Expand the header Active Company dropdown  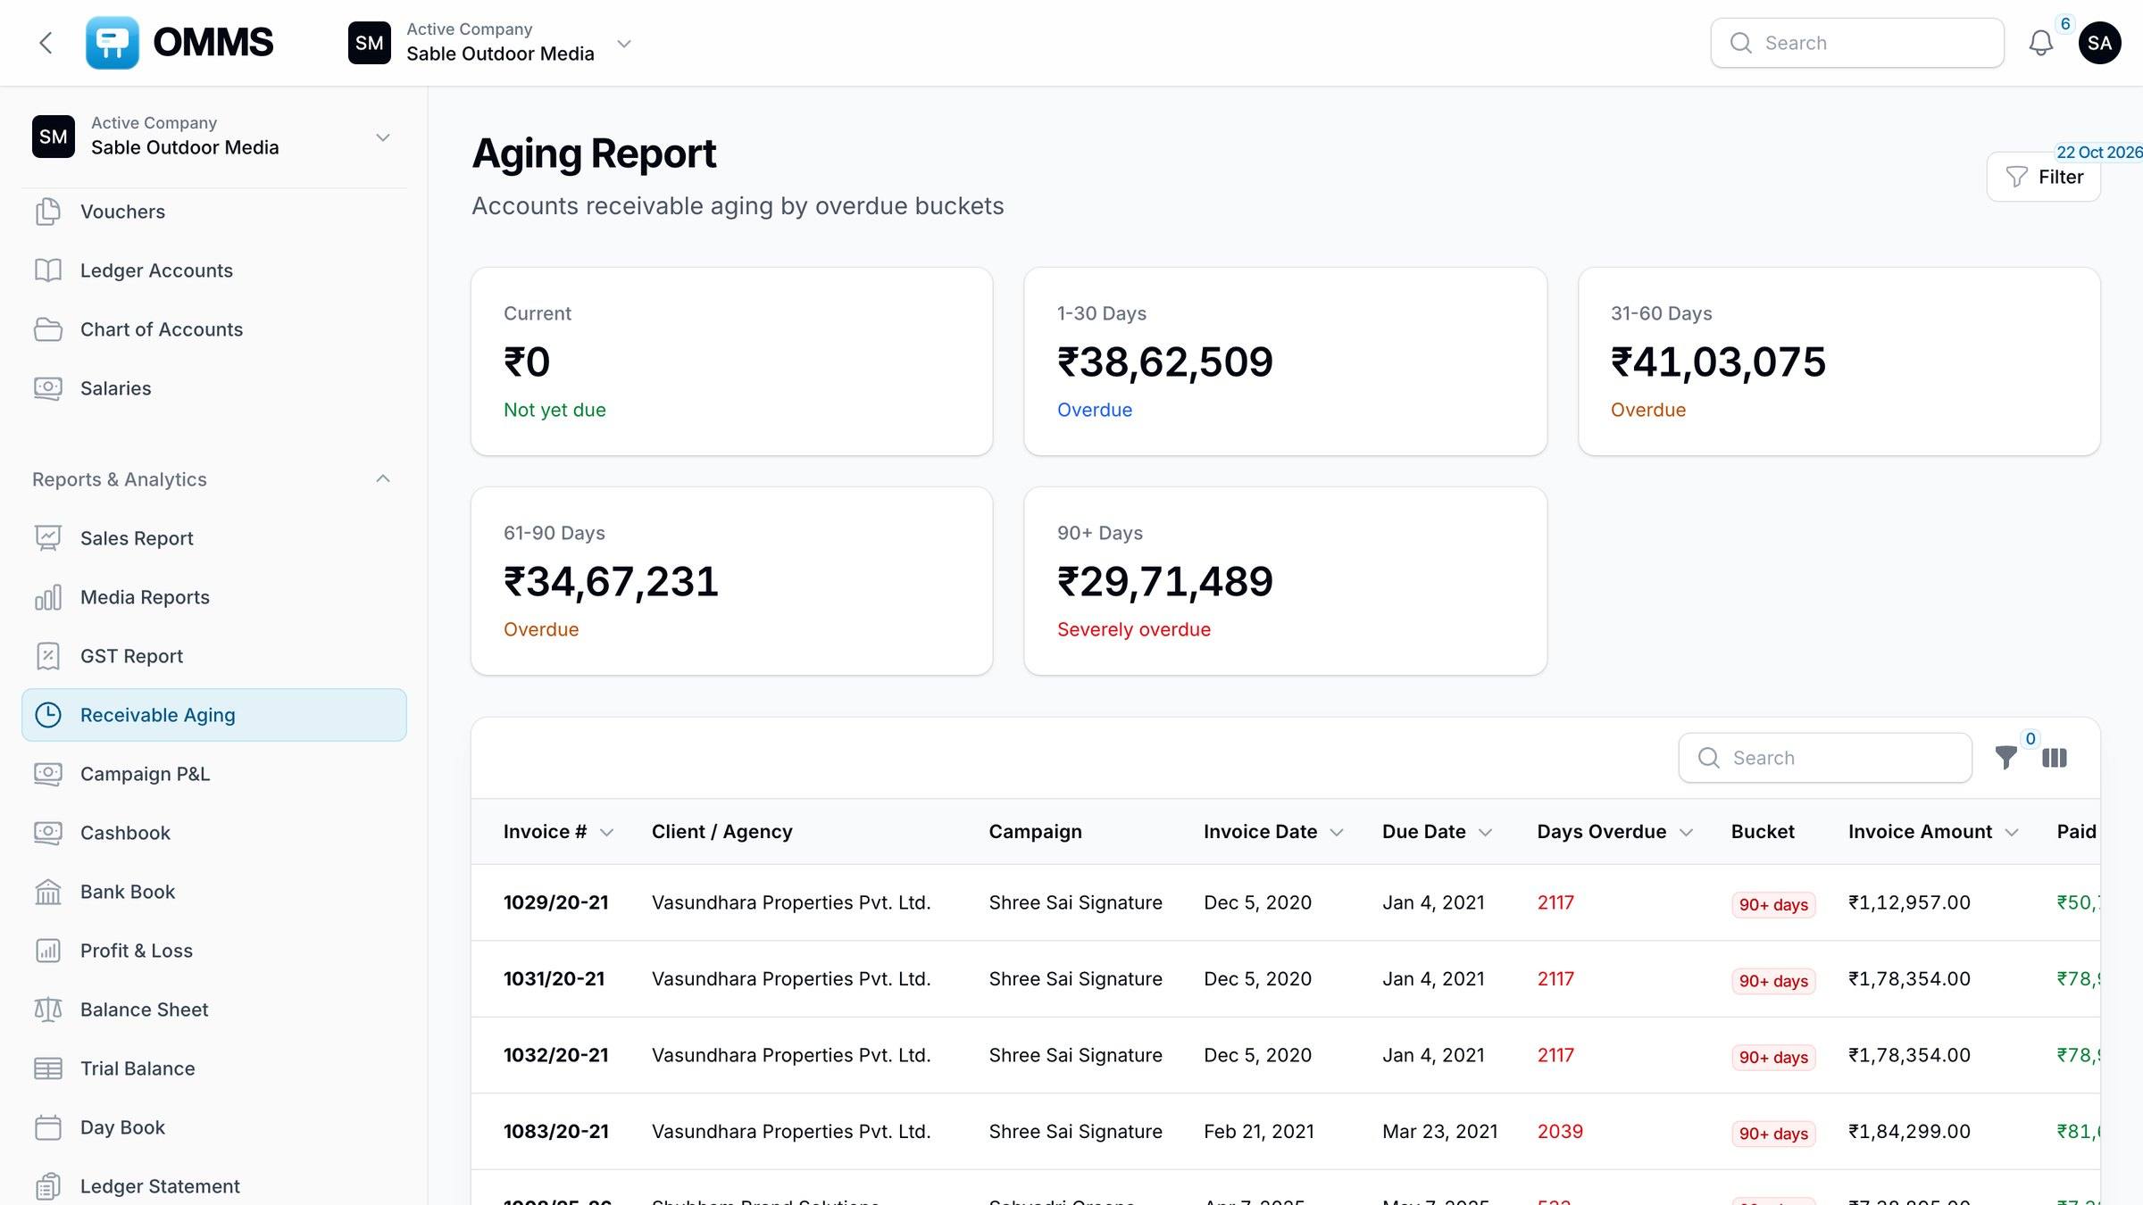[x=624, y=44]
